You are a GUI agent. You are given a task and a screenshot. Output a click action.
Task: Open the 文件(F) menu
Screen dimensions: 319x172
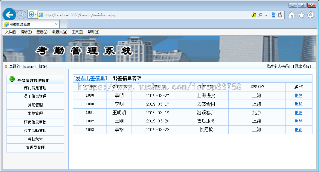click(x=10, y=32)
